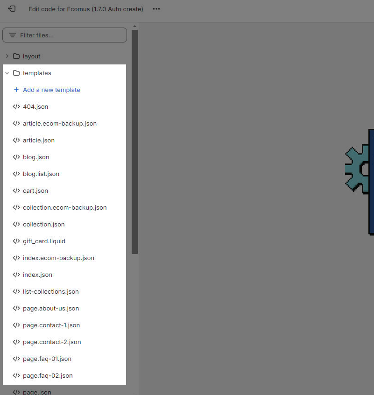Viewport: 374px width, 395px height.
Task: Click the code icon beside article.json
Action: (x=16, y=140)
